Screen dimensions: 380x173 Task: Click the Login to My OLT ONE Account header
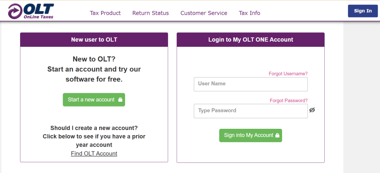pyautogui.click(x=250, y=39)
